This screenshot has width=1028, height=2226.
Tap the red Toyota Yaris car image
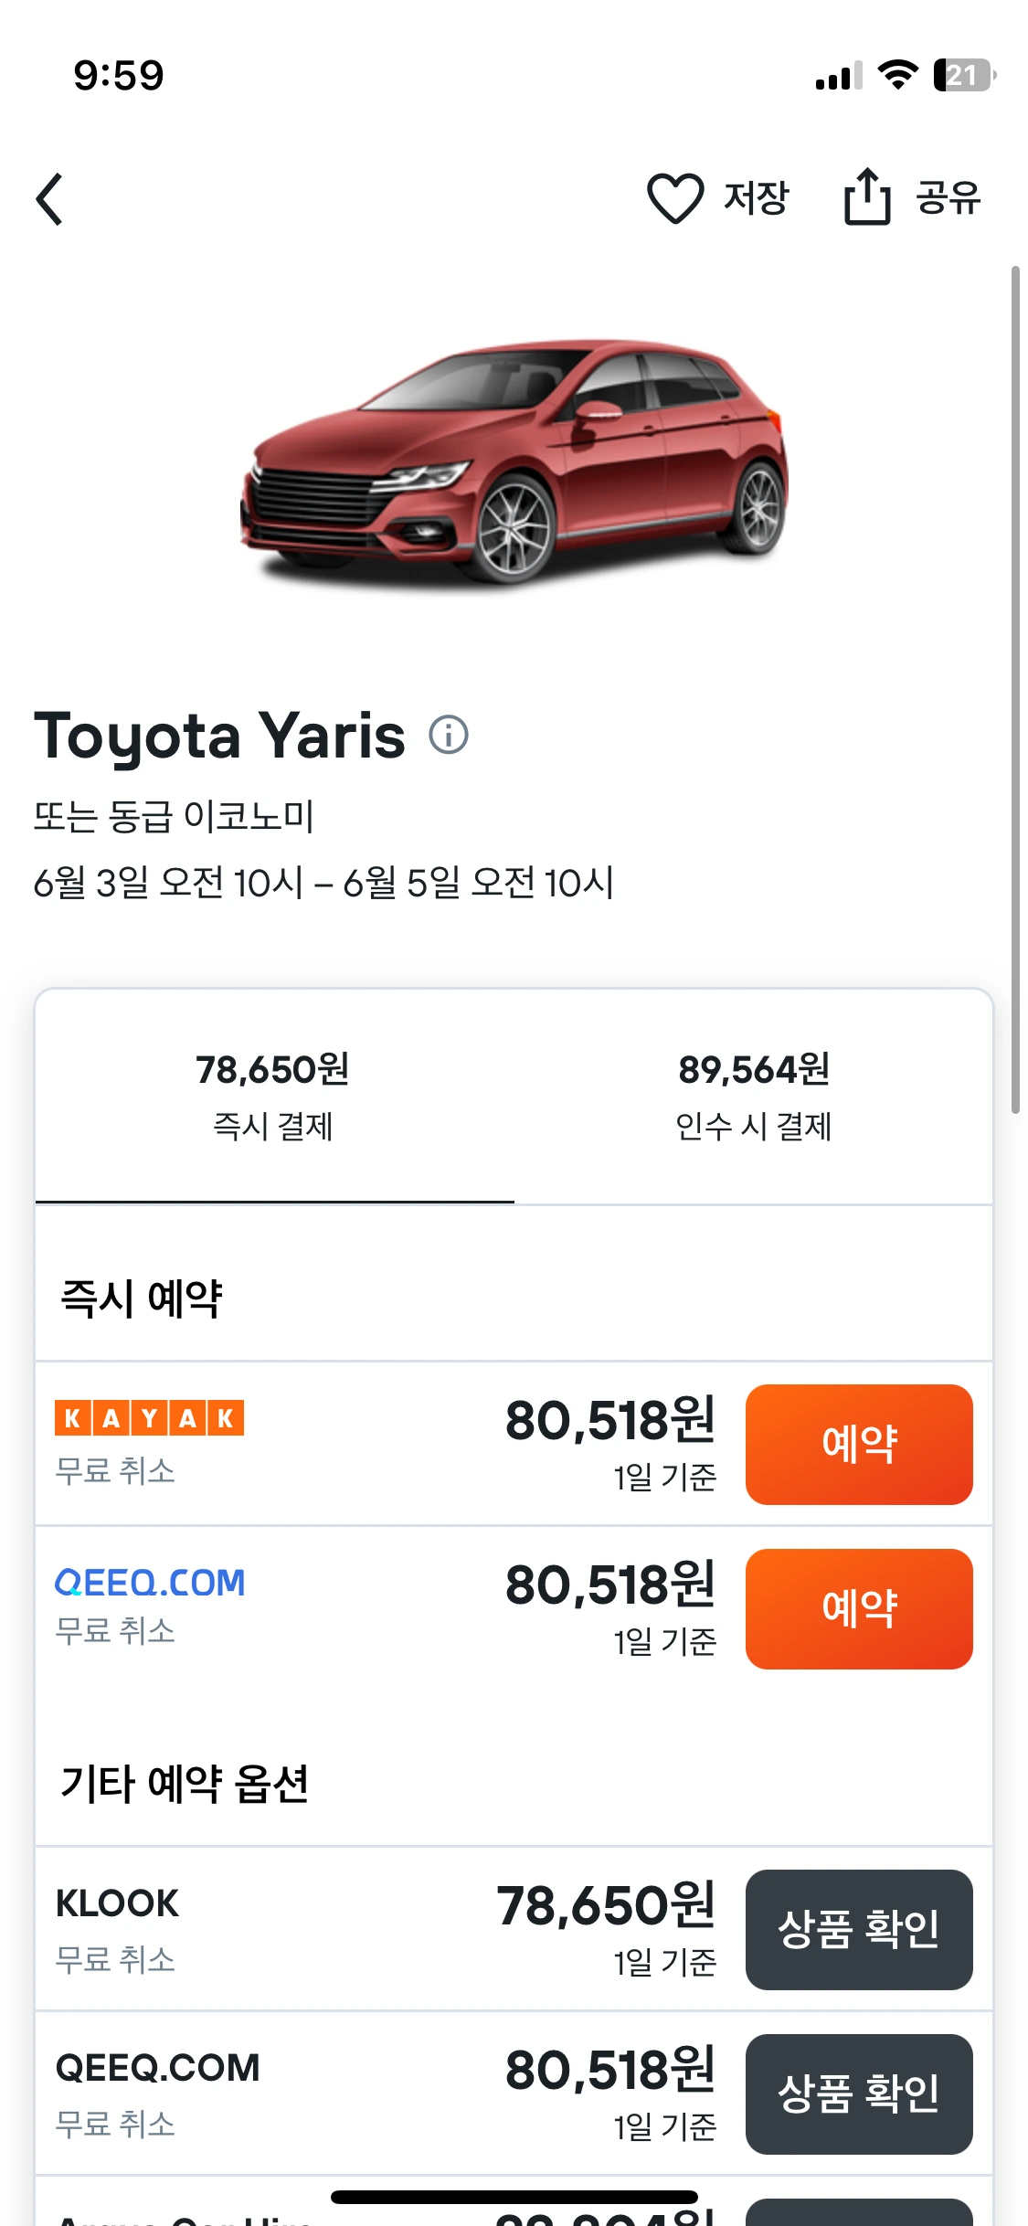[x=514, y=461]
